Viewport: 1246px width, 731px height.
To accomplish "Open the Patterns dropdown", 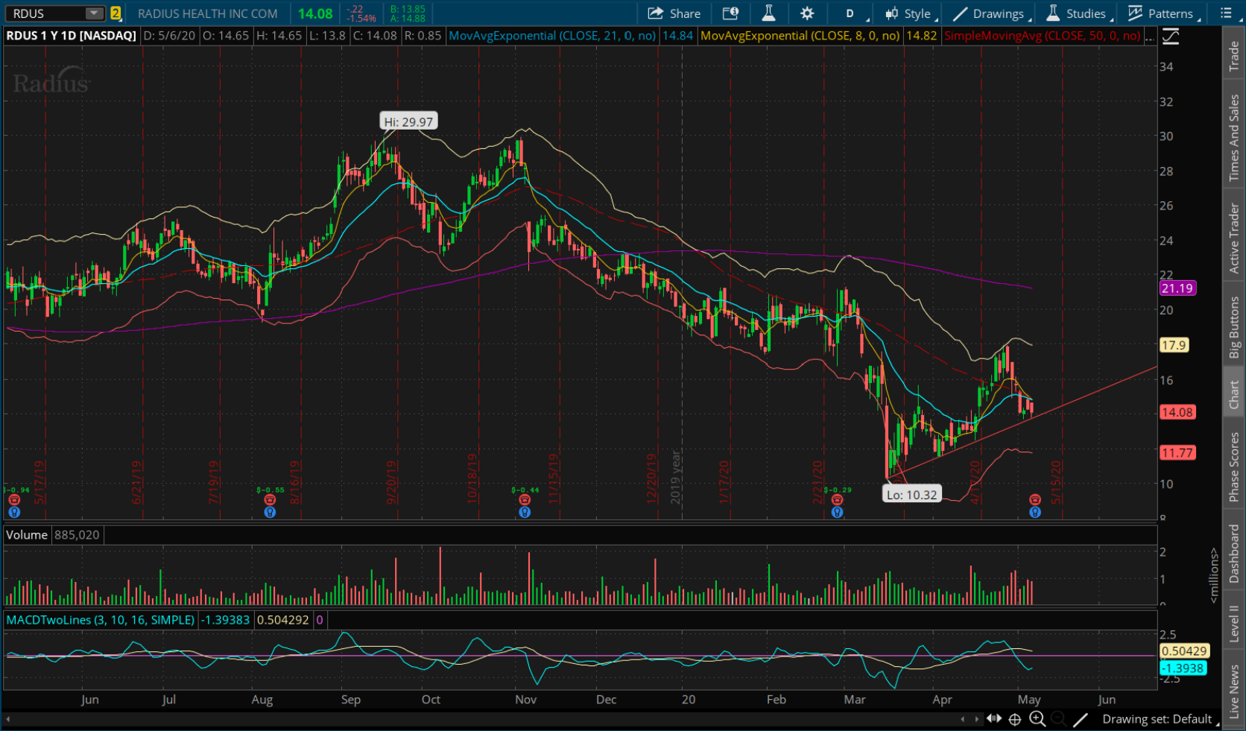I will (1163, 13).
